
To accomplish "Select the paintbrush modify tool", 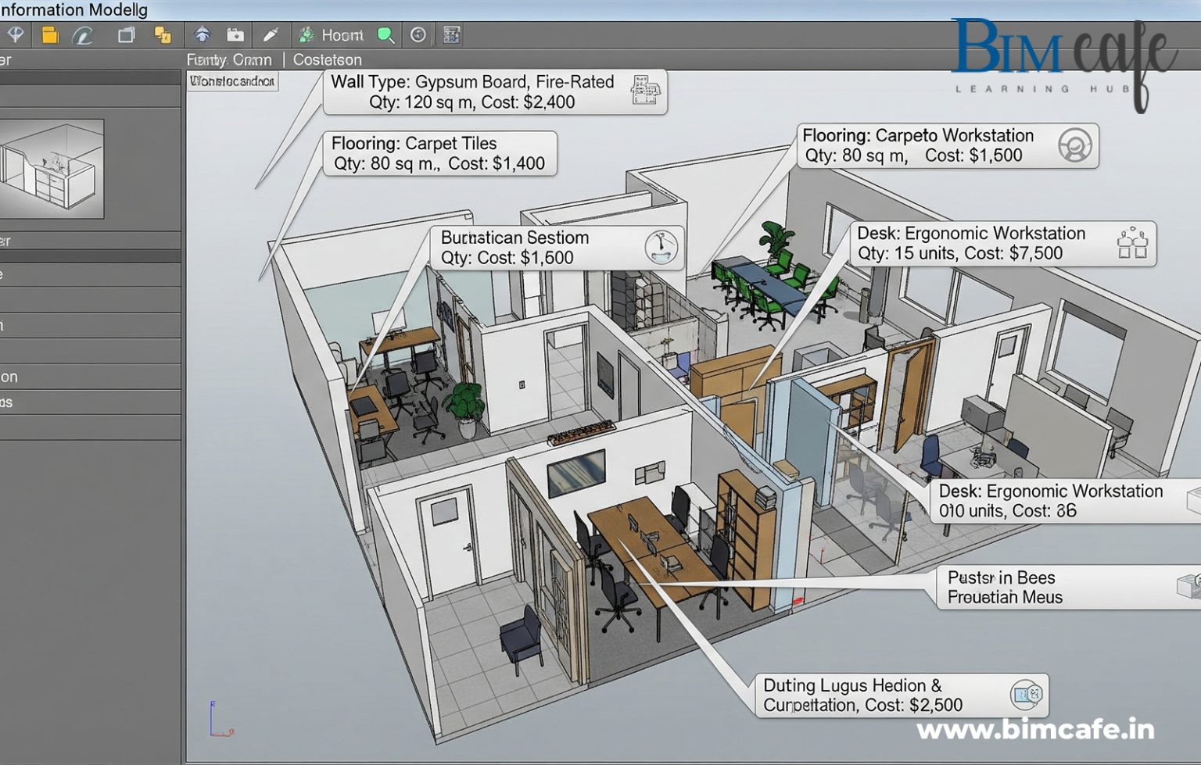I will (271, 34).
